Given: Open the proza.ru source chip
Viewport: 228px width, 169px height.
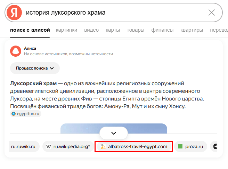Looking at the screenshot, I should tap(190, 147).
